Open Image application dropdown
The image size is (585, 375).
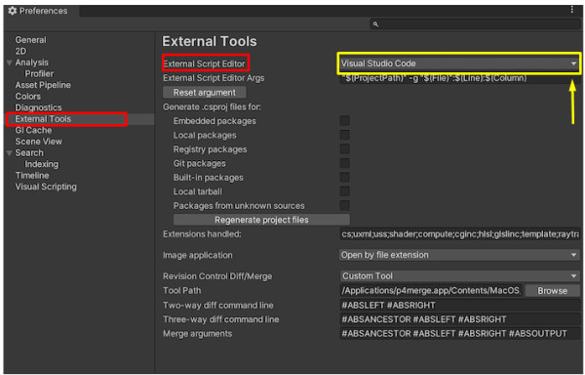[459, 255]
